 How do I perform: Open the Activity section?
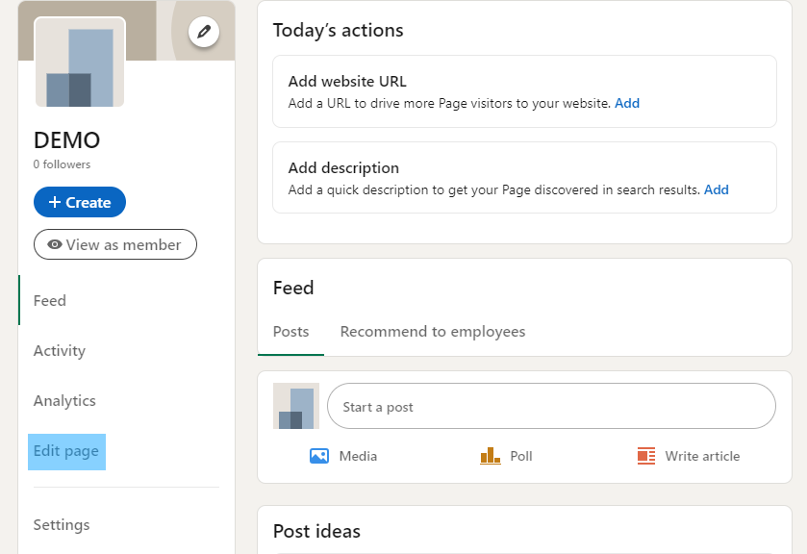60,350
